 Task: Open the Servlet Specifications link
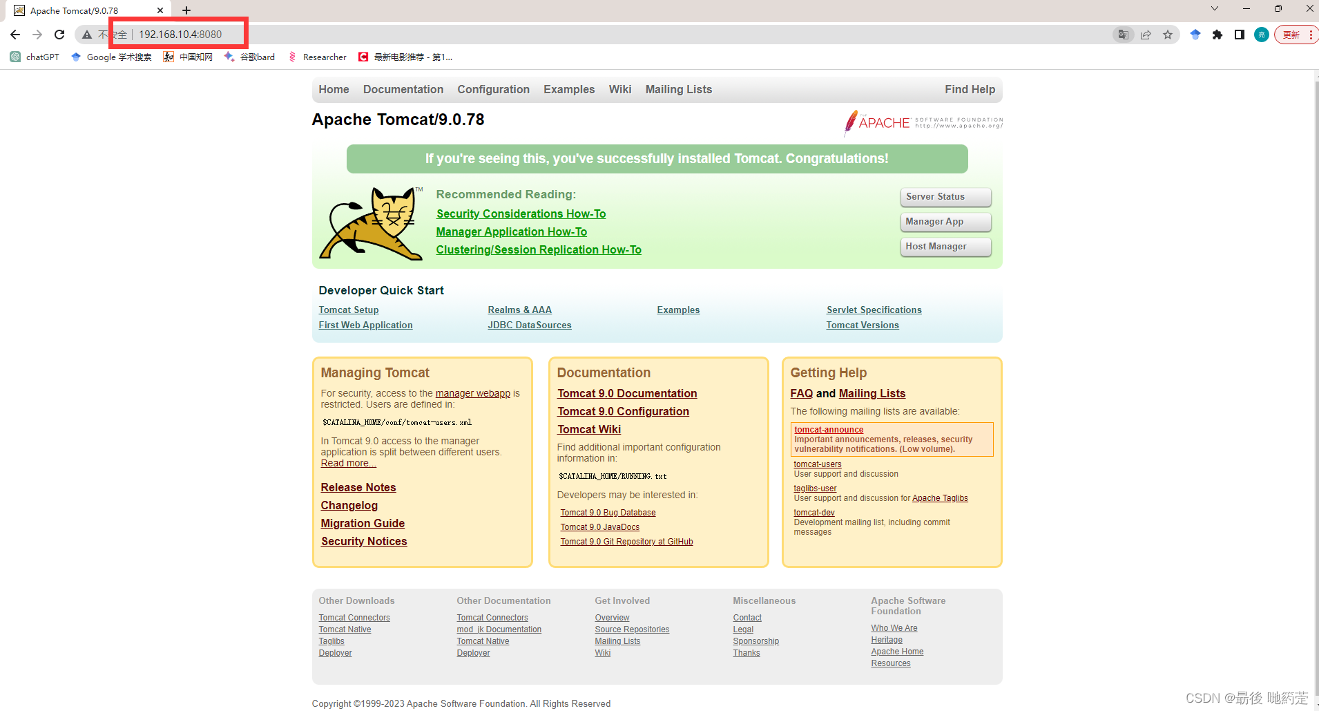[874, 310]
